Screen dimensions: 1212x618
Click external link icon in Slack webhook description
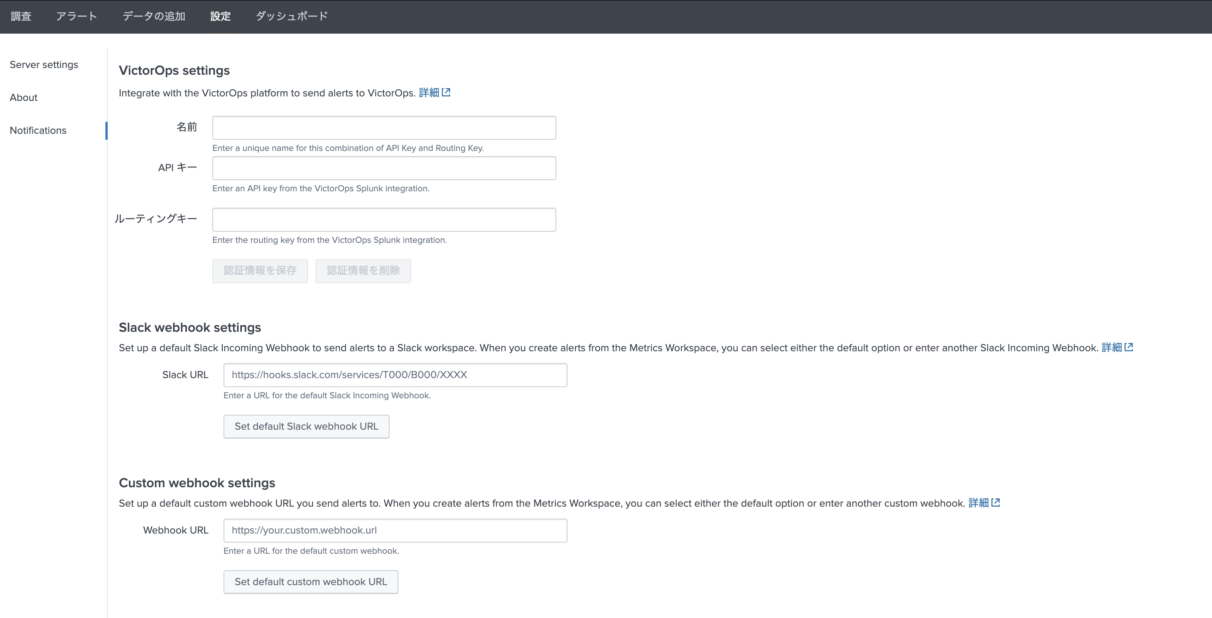point(1129,347)
